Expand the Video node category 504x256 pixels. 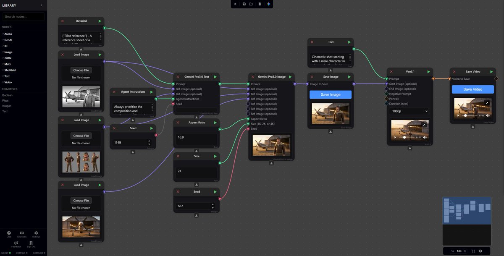pos(8,82)
